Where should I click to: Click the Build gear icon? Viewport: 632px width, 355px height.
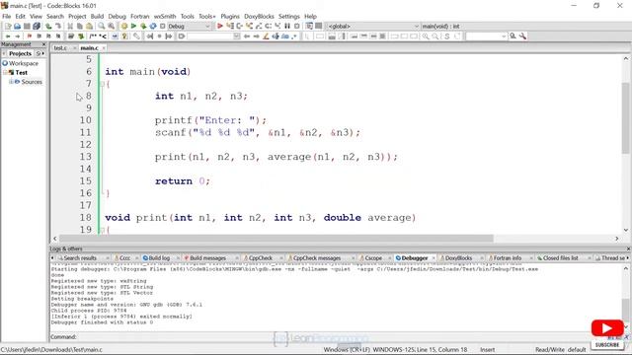click(124, 27)
